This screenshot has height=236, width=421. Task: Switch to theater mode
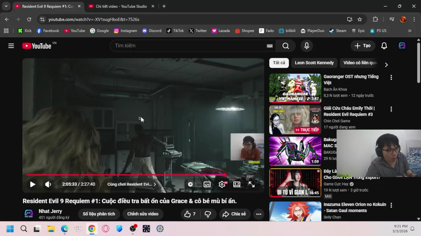pos(237,184)
